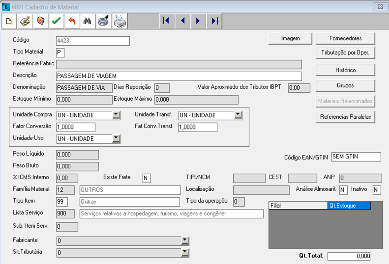Click the disc with magnifier toolbar icon
Screen dimensions: 389x264
[x=103, y=21]
